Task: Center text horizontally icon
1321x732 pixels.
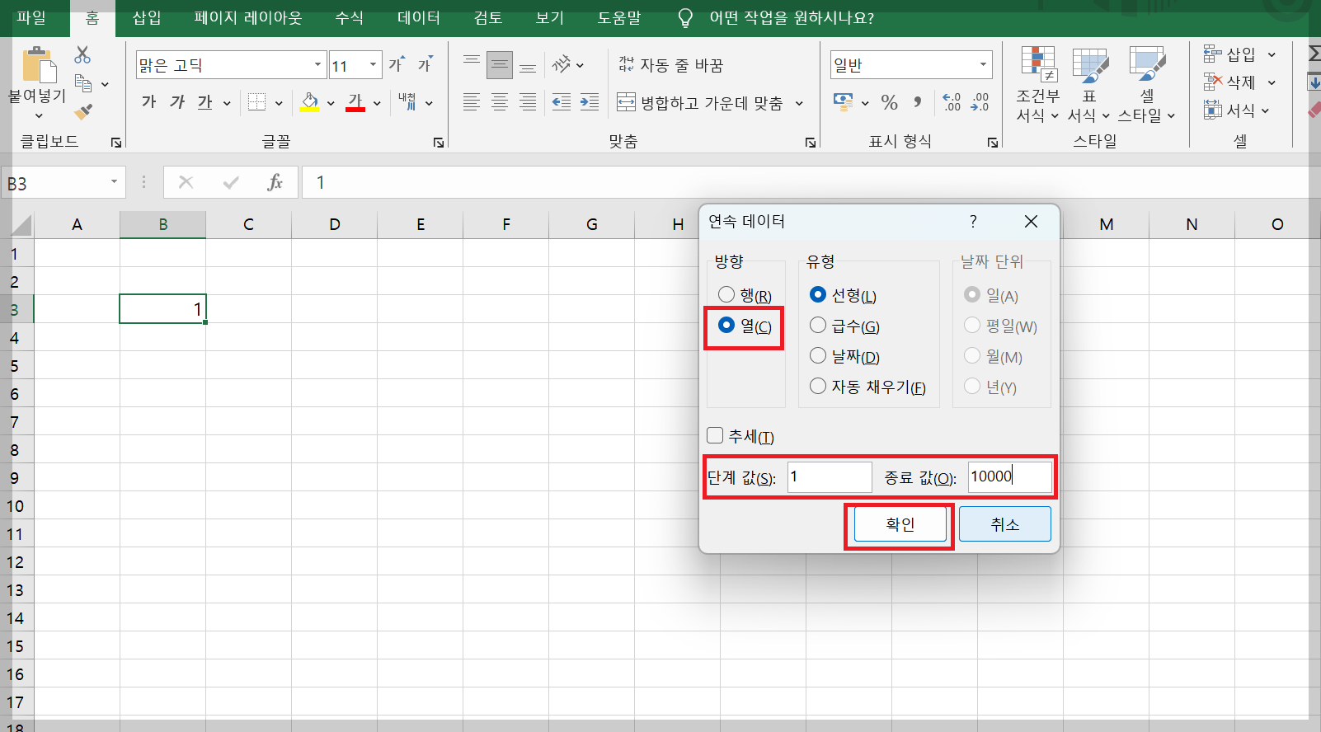Action: (x=500, y=102)
